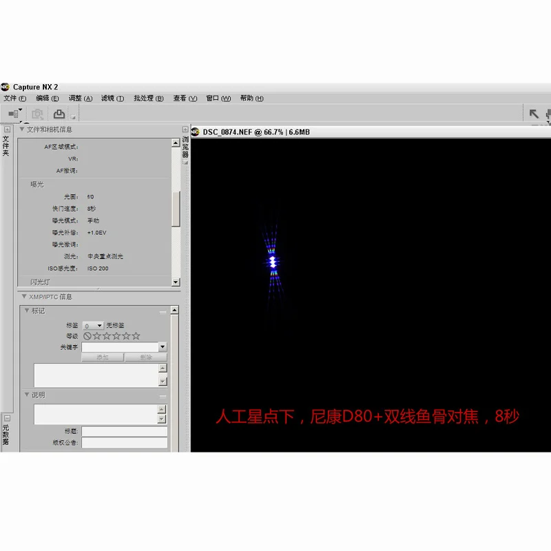
Task: Open the 滤镜 (T) menu
Action: (112, 98)
